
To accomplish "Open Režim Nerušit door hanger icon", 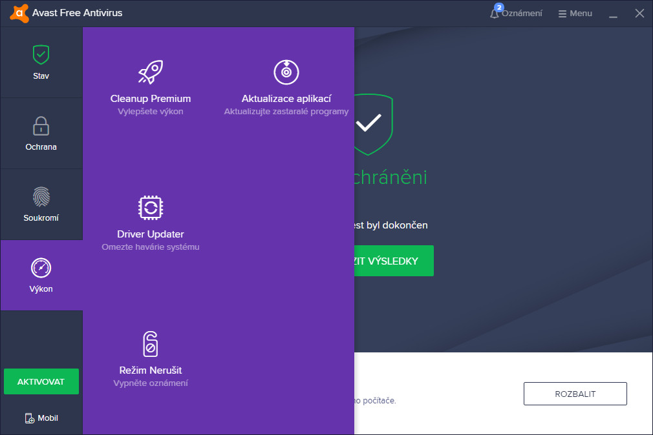I will (151, 344).
